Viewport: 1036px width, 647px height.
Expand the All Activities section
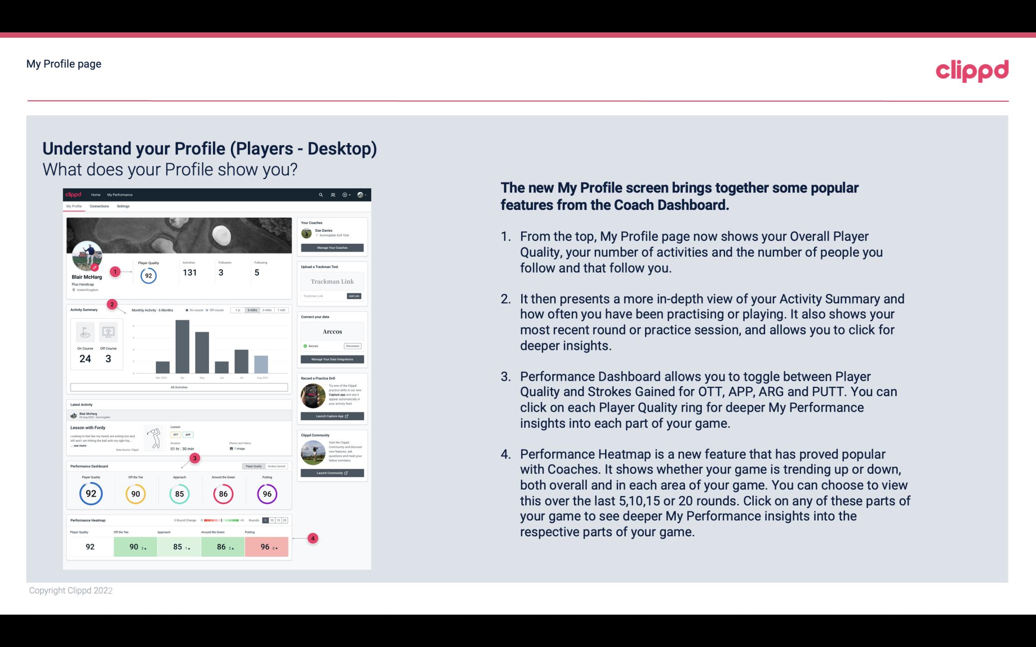point(179,388)
